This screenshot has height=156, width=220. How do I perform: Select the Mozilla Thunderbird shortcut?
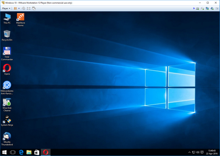pyautogui.click(x=7, y=139)
